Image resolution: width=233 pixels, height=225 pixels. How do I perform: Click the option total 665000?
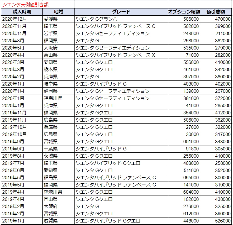(184, 178)
